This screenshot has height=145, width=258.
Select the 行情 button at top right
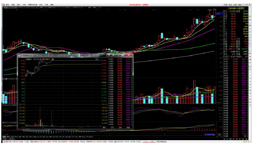tap(226, 5)
